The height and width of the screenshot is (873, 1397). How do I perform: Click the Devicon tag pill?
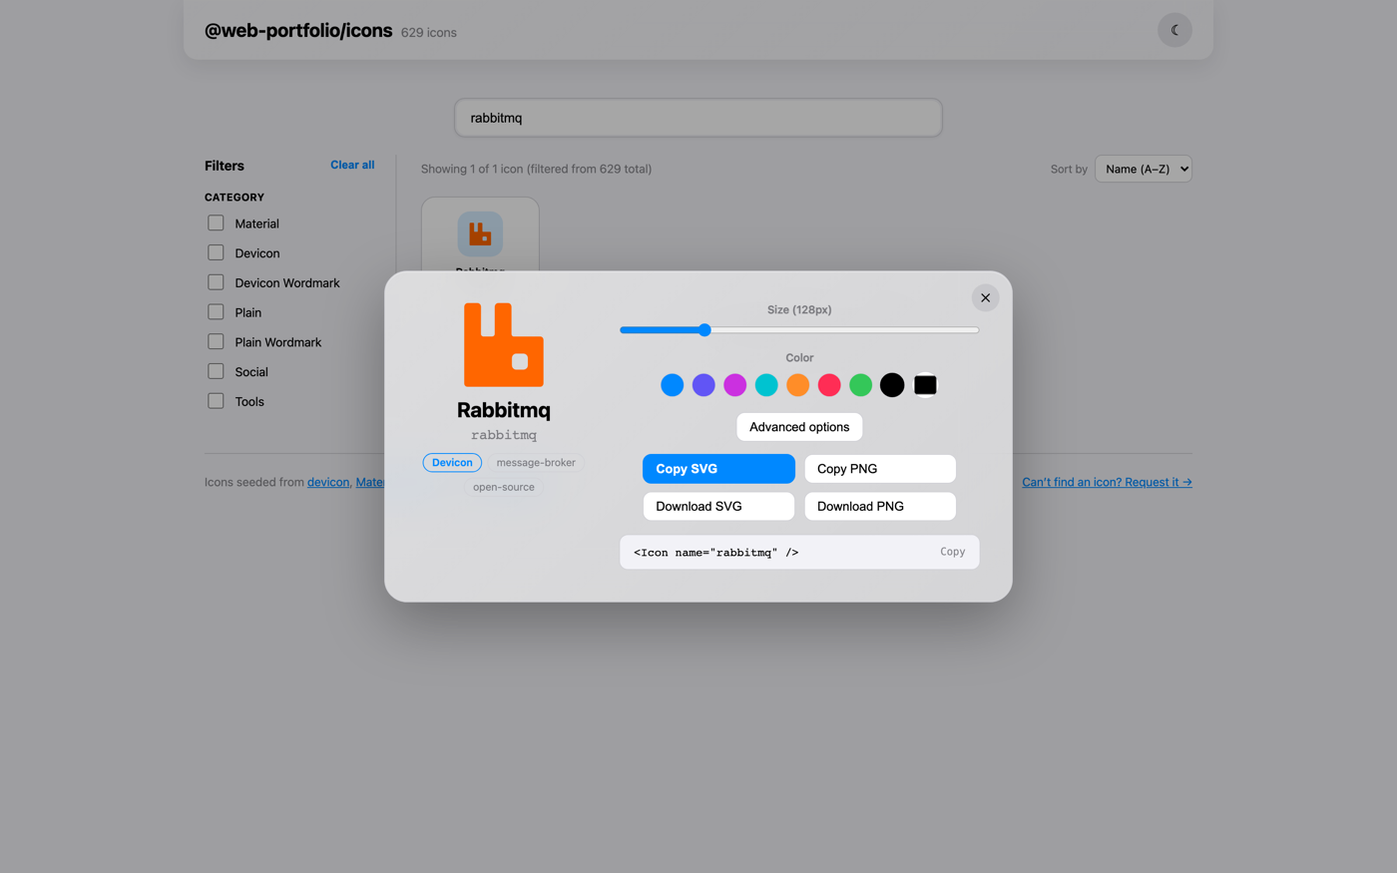coord(452,463)
